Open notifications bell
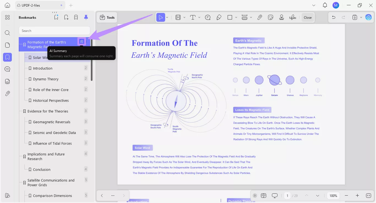 325,5
